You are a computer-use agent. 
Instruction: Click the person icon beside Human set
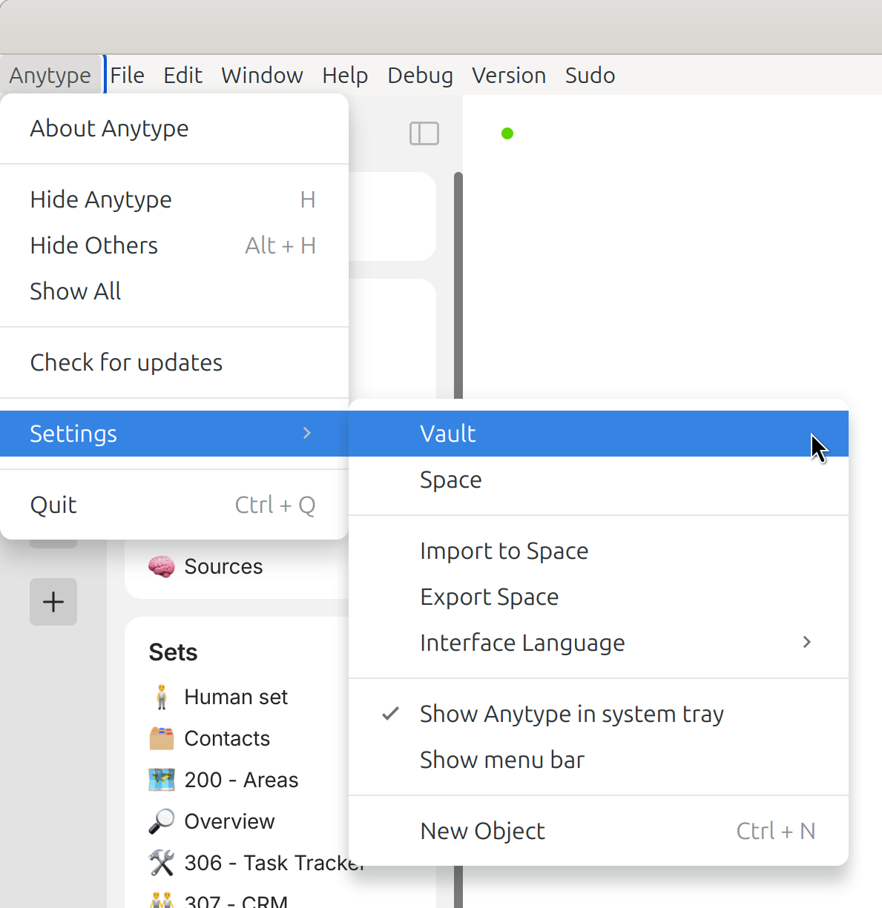point(162,697)
